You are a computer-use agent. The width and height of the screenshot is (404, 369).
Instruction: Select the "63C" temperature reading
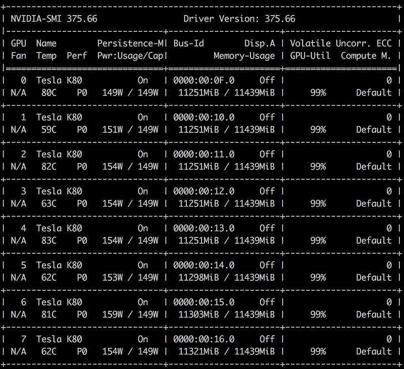[49, 204]
